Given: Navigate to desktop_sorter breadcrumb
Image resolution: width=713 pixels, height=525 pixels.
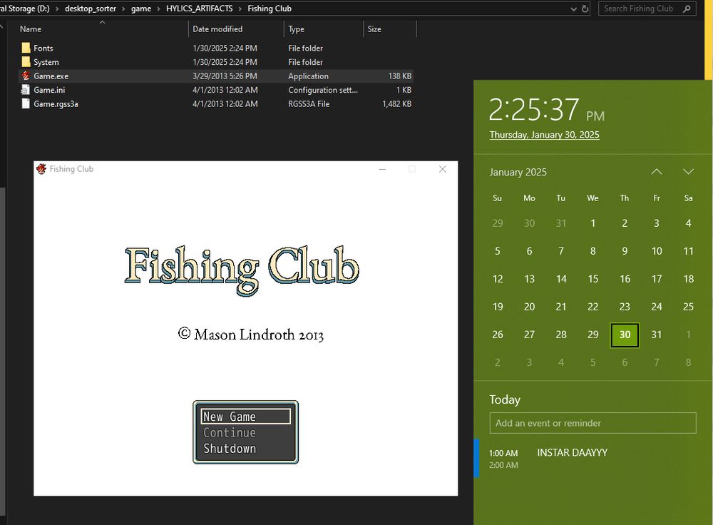Looking at the screenshot, I should tap(91, 9).
